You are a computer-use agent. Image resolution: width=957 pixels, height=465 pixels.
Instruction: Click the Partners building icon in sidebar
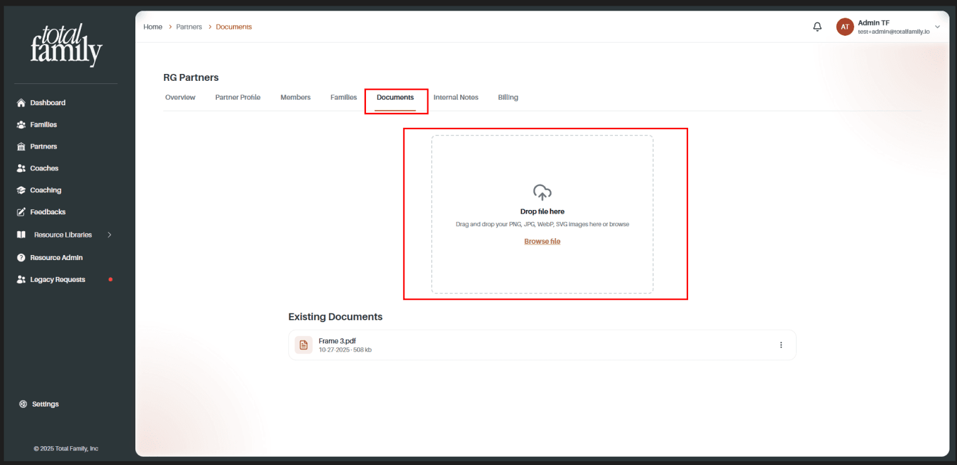(x=21, y=147)
